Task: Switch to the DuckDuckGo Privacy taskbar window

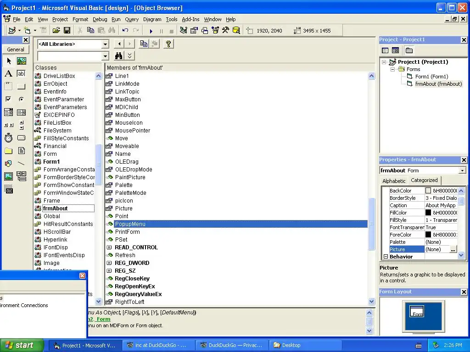Action: pos(232,346)
